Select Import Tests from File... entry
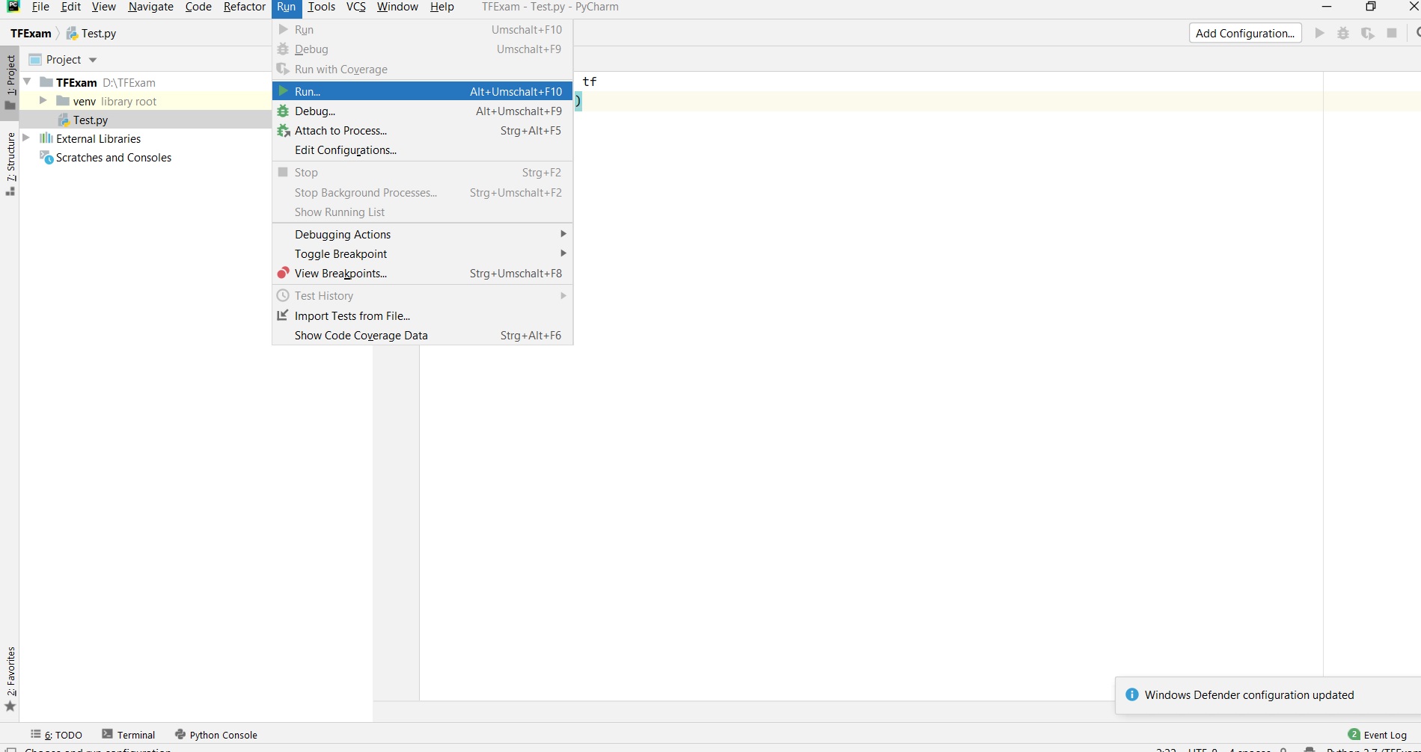Screen dimensions: 1421x752 [x=422, y=315]
